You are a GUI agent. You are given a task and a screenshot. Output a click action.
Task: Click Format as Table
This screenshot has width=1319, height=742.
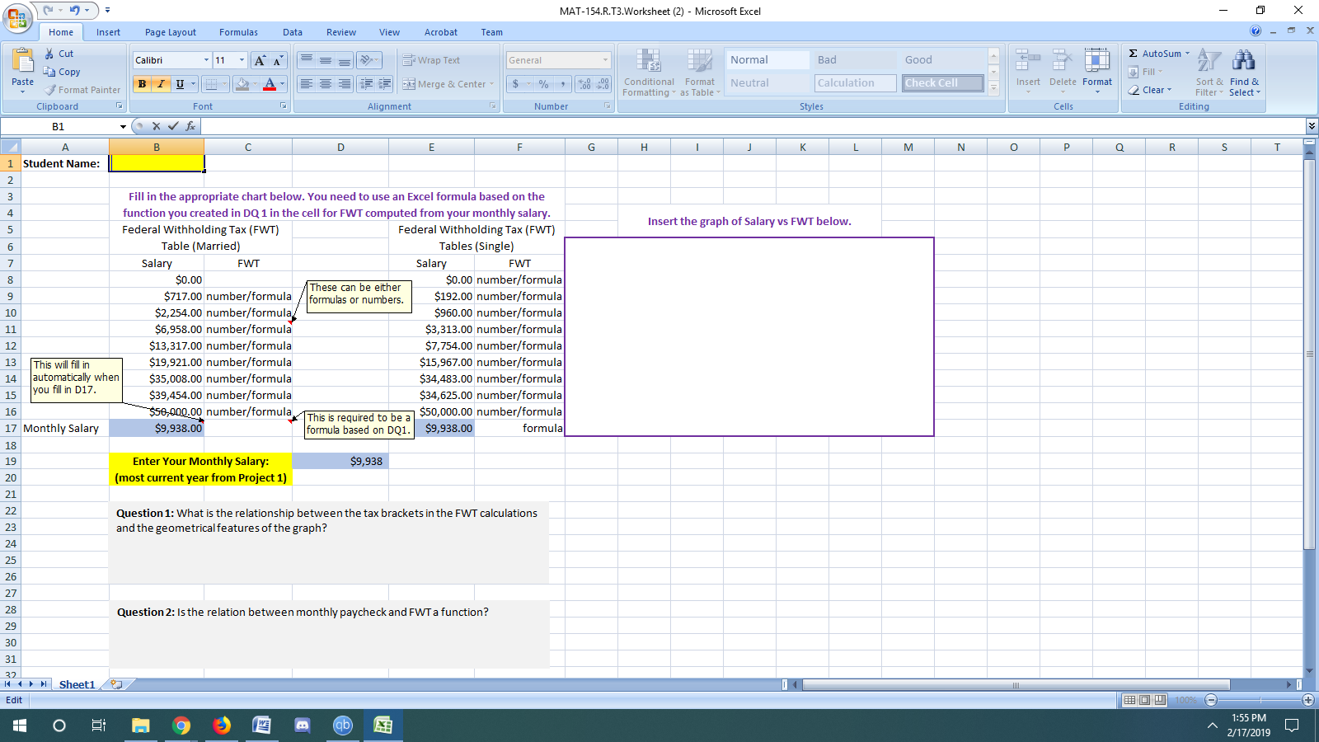click(x=700, y=74)
